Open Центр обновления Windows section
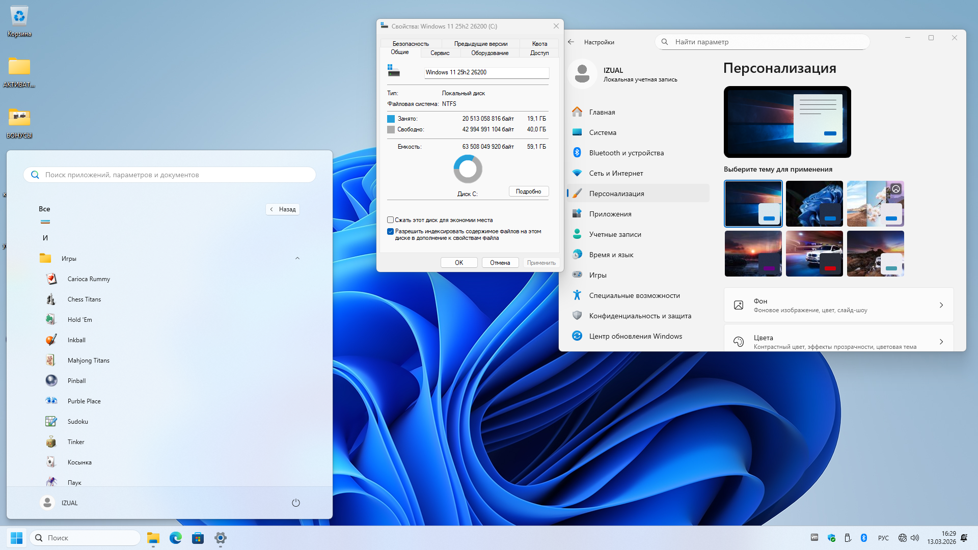 click(x=635, y=336)
